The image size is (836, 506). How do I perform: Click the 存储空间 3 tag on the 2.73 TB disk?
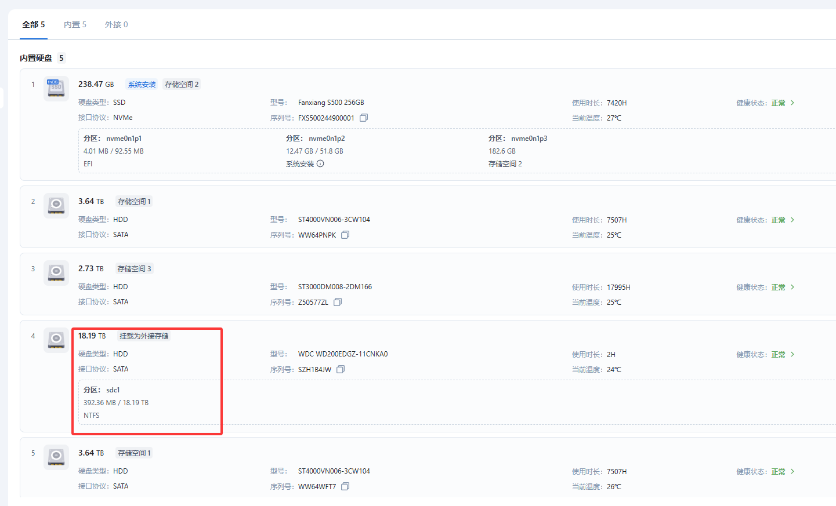tap(134, 269)
